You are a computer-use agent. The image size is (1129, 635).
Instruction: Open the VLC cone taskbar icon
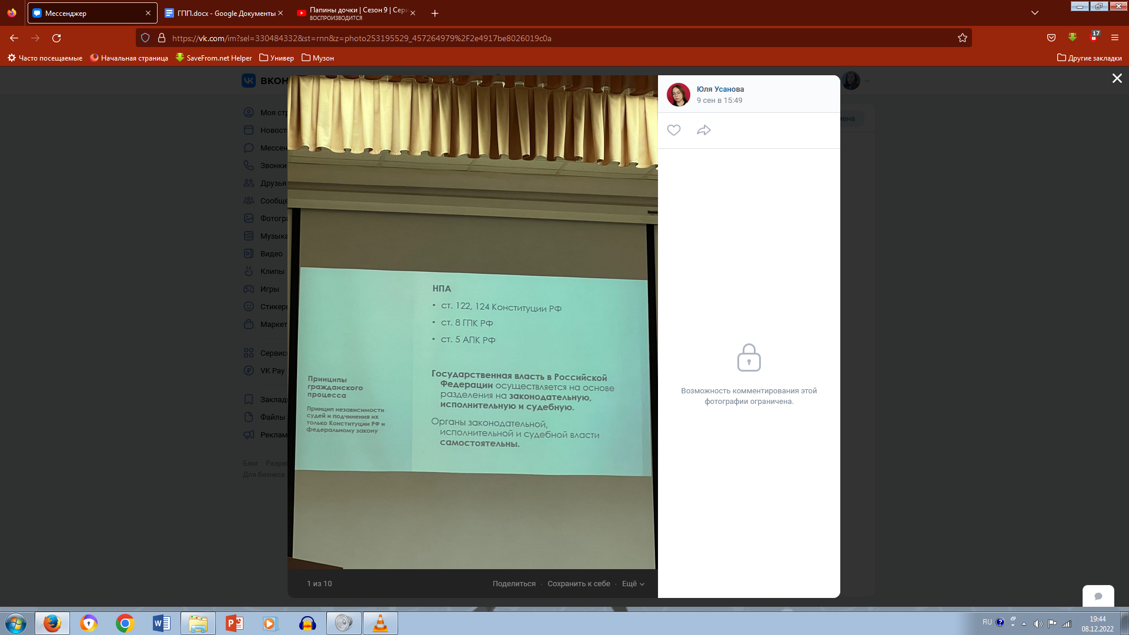coord(380,623)
